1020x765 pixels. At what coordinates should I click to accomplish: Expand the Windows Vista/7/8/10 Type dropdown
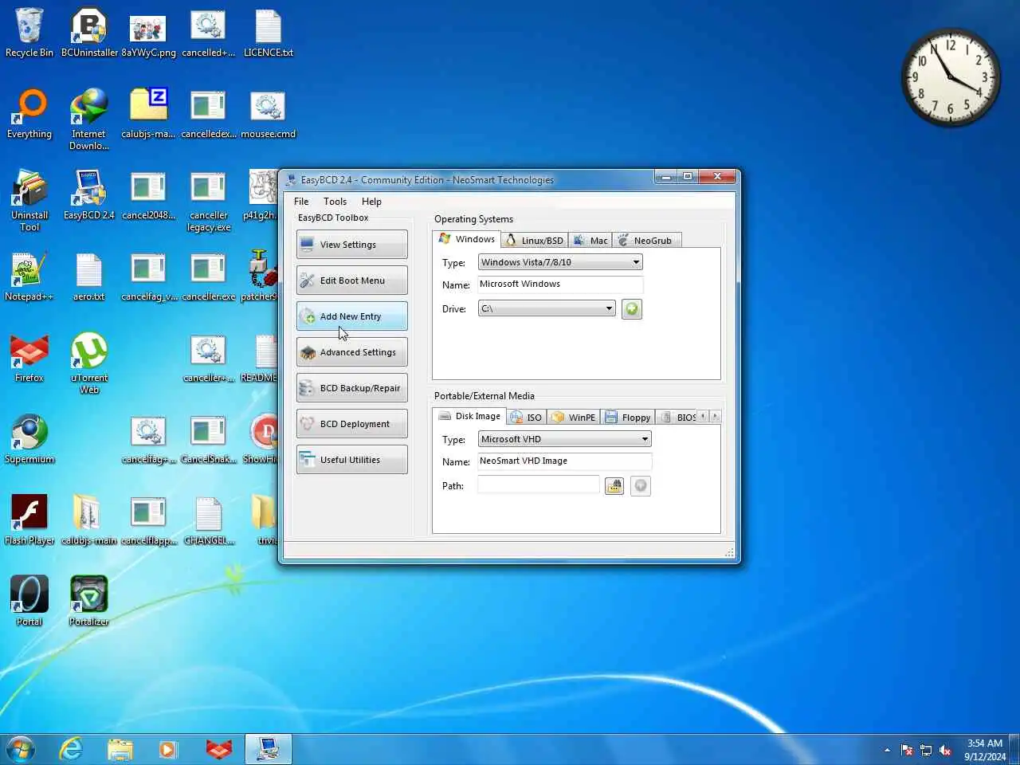(x=560, y=262)
